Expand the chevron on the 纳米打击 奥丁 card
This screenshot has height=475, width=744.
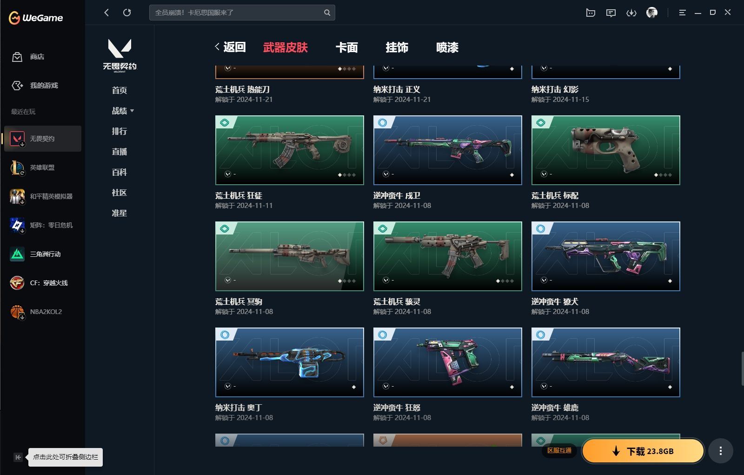point(228,386)
